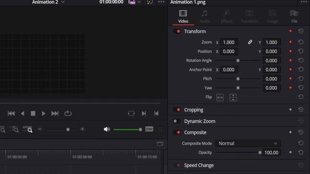Select the Transition inspector tab

pyautogui.click(x=249, y=16)
